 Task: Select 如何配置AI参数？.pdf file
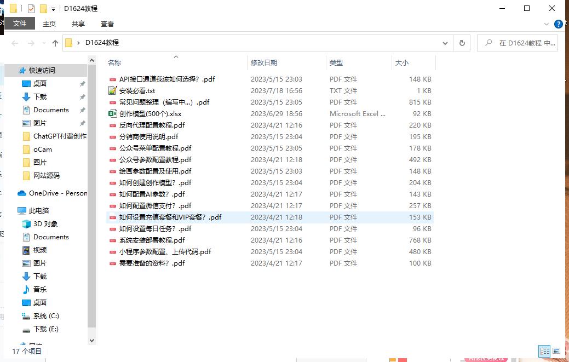coord(152,194)
